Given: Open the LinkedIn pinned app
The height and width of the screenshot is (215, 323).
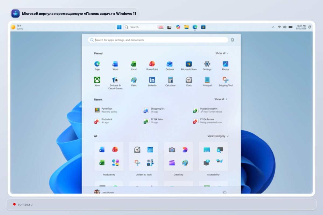Looking at the screenshot, I should point(152,82).
